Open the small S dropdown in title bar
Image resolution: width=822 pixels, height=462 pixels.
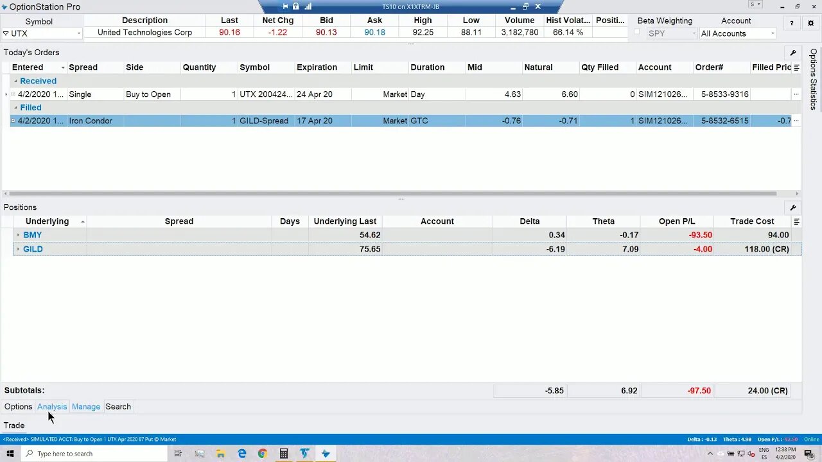click(x=756, y=4)
